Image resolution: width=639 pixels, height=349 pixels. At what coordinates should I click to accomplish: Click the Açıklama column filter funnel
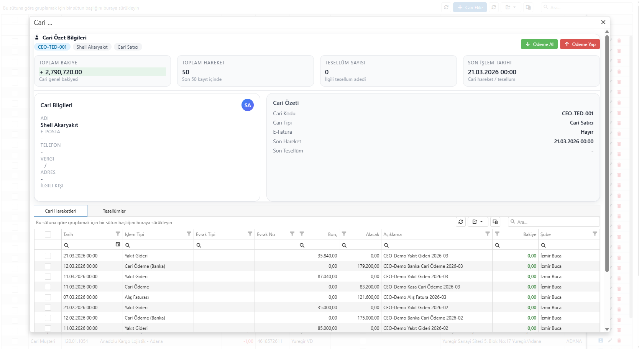[487, 234]
